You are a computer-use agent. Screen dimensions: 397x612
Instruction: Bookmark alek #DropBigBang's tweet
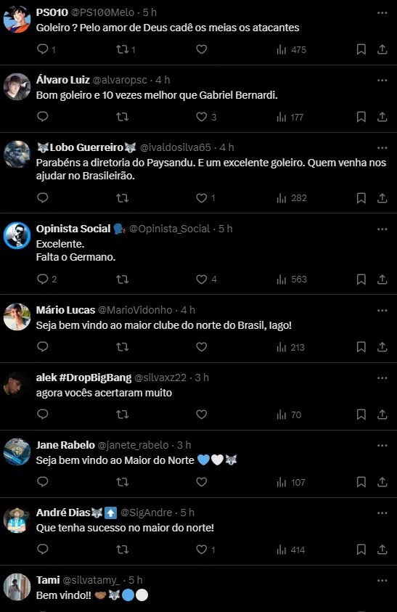[x=361, y=415]
